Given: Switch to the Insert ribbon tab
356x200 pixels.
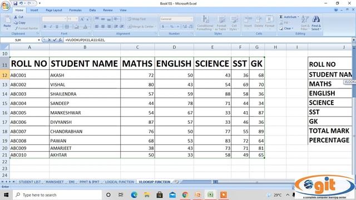Looking at the screenshot, I should tap(34, 10).
